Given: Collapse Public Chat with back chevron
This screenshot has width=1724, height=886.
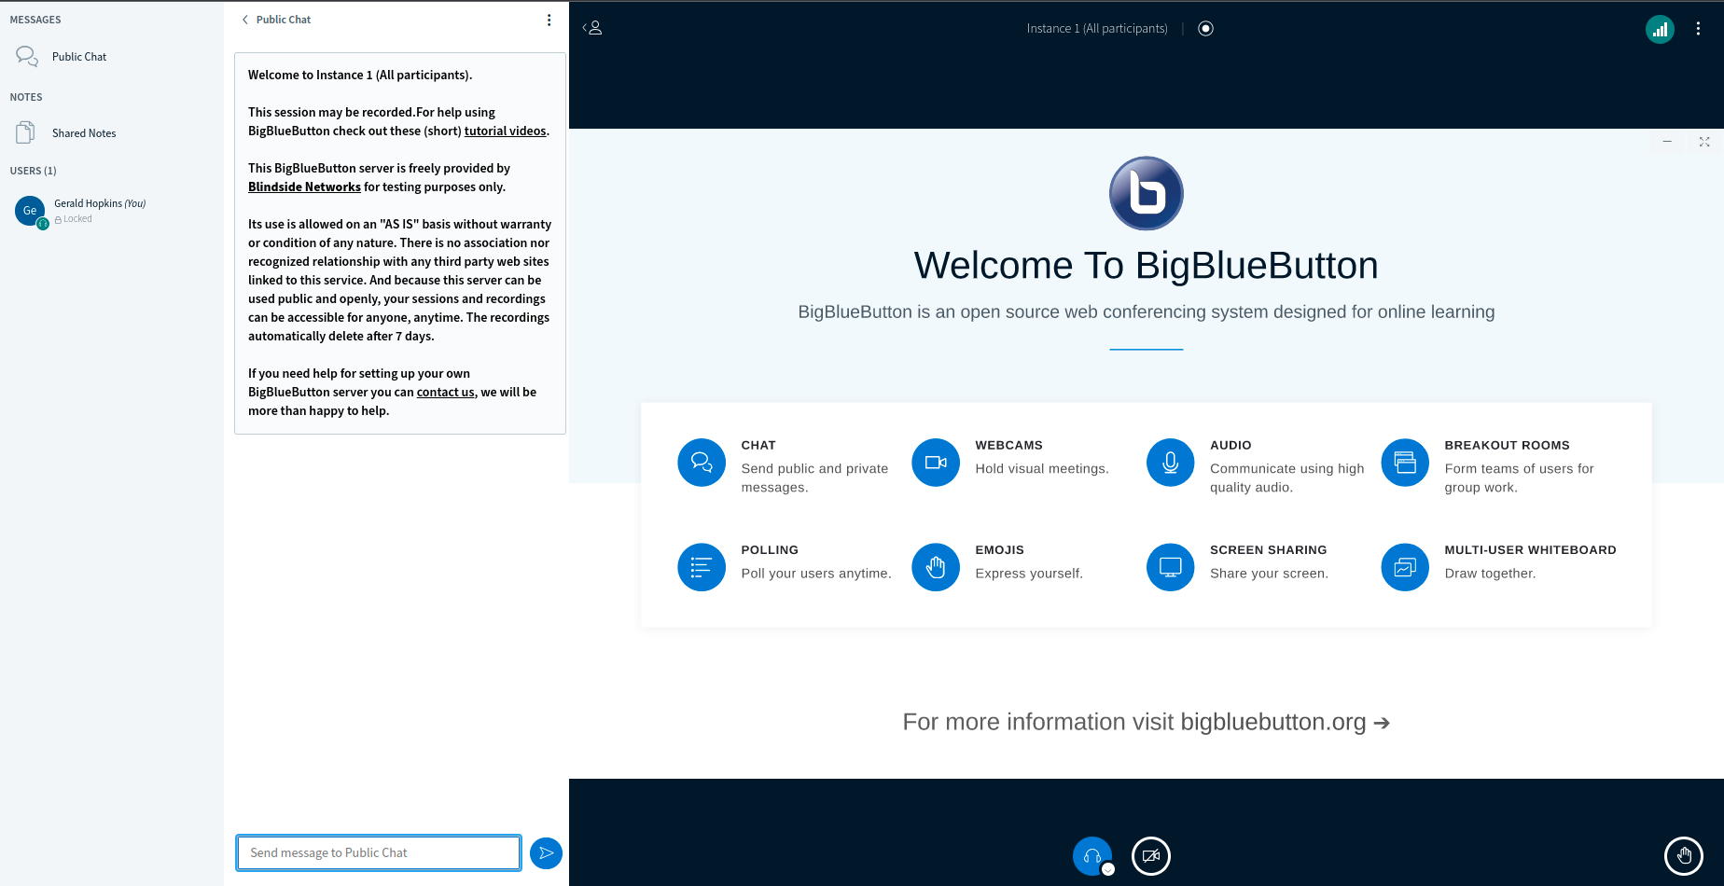Looking at the screenshot, I should 245,20.
